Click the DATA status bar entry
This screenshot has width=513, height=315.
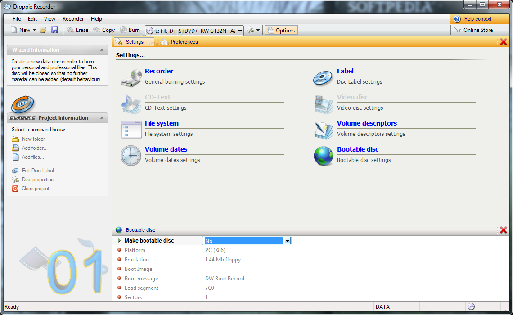pyautogui.click(x=382, y=307)
